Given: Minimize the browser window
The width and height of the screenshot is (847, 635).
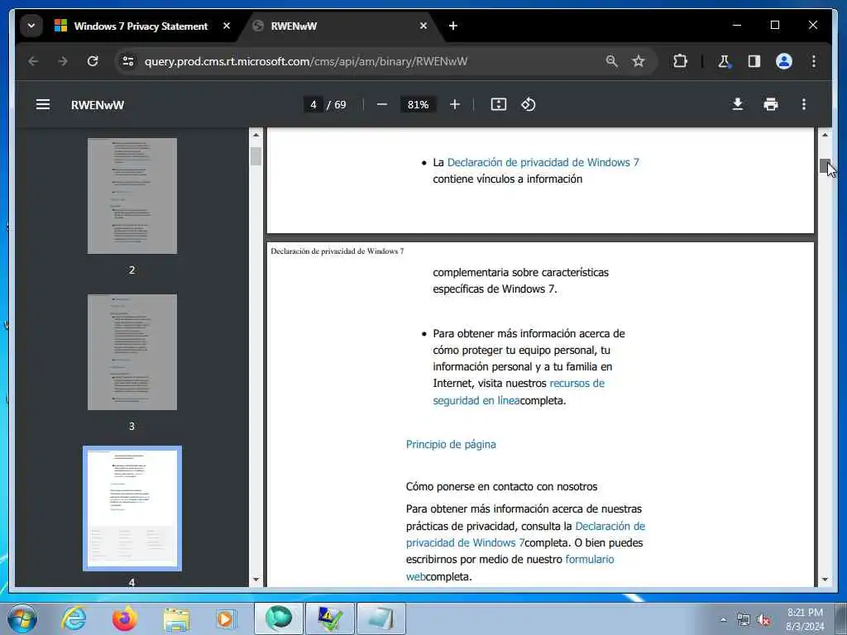Looking at the screenshot, I should tap(737, 25).
